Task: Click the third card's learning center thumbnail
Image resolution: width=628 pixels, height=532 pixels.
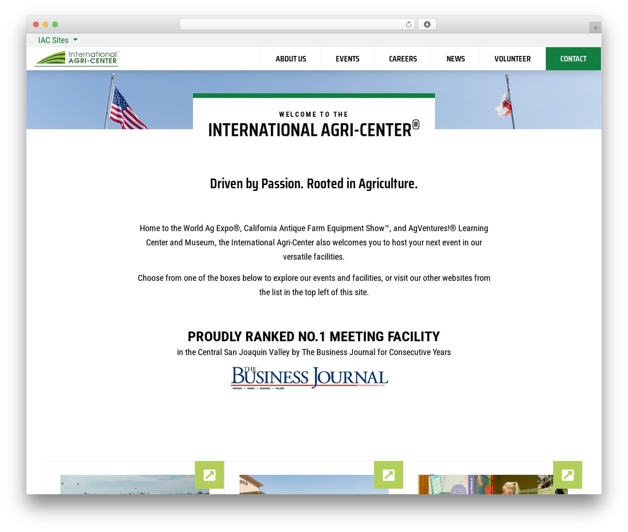Action: [x=493, y=484]
